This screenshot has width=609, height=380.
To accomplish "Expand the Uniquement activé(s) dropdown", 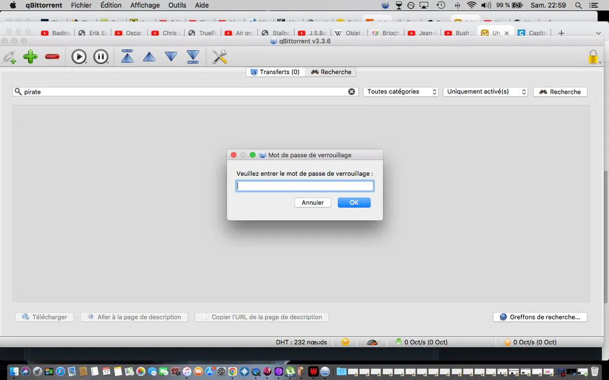I will coord(485,92).
